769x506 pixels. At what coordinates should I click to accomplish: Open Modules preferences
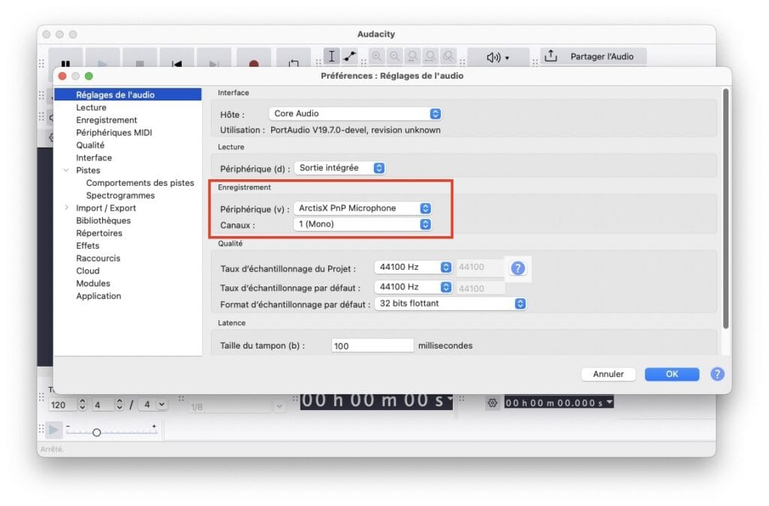coord(93,283)
